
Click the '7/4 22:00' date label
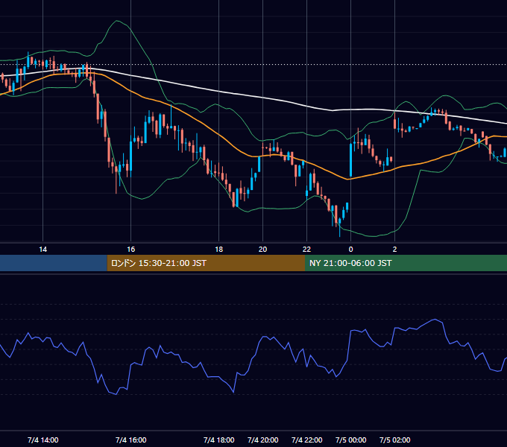coord(307,440)
